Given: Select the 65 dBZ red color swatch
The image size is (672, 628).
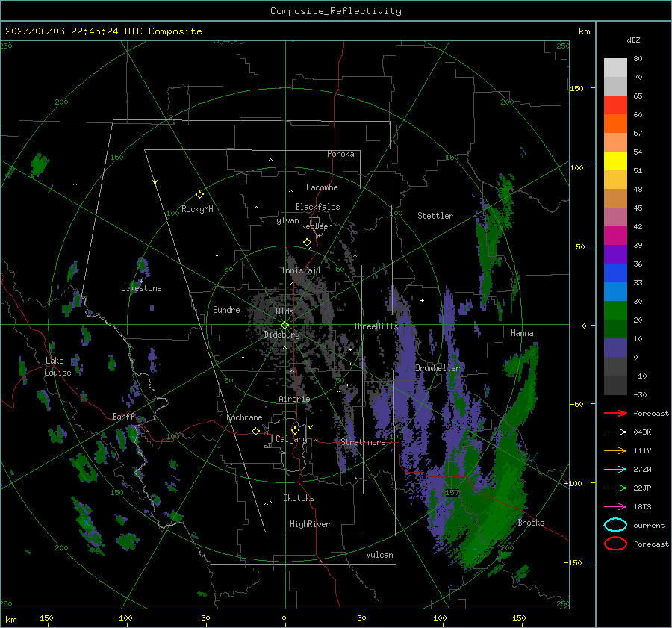Looking at the screenshot, I should point(615,105).
